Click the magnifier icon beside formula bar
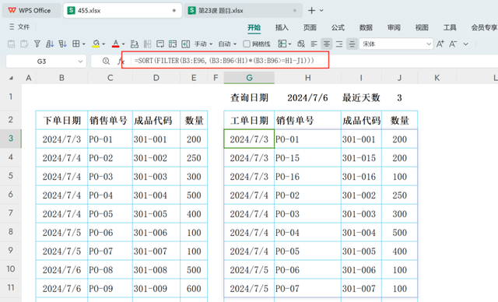498x302 pixels. 106,61
